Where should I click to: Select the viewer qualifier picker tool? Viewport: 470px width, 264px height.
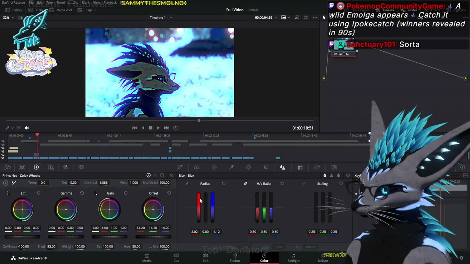pos(7,128)
